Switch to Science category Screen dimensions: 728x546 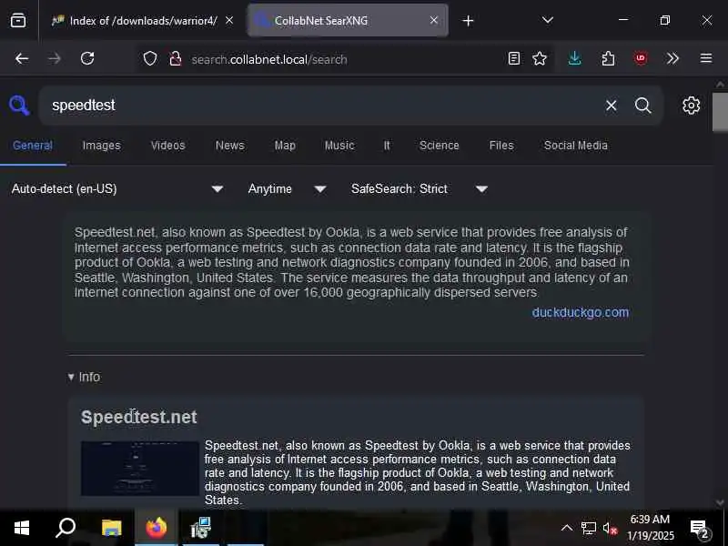[440, 146]
